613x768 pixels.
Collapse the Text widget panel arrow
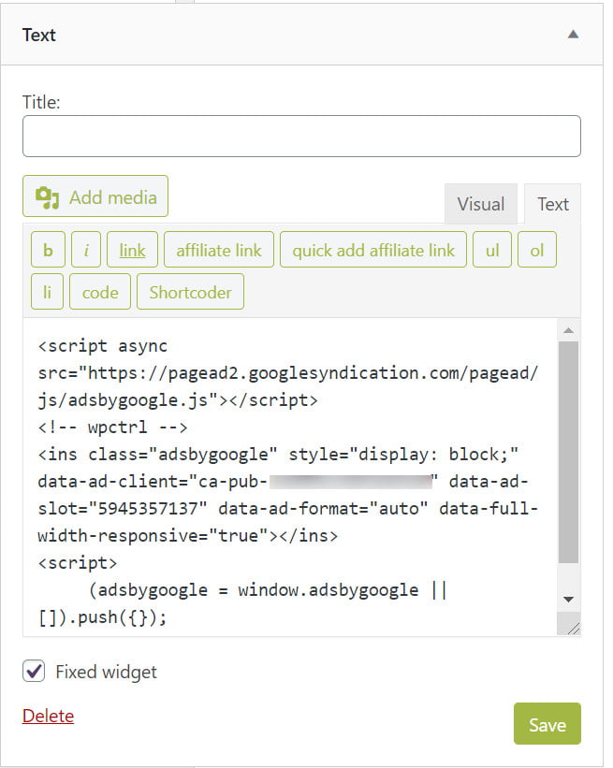click(x=573, y=35)
